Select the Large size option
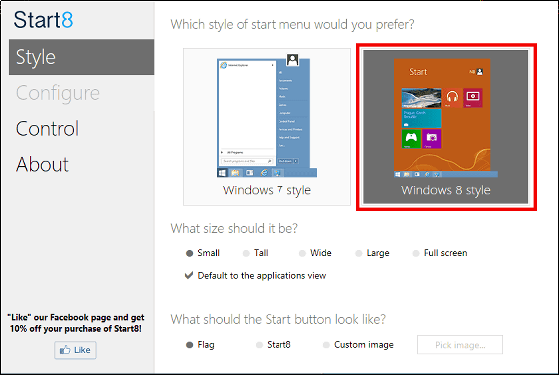This screenshot has height=375, width=559. 372,253
